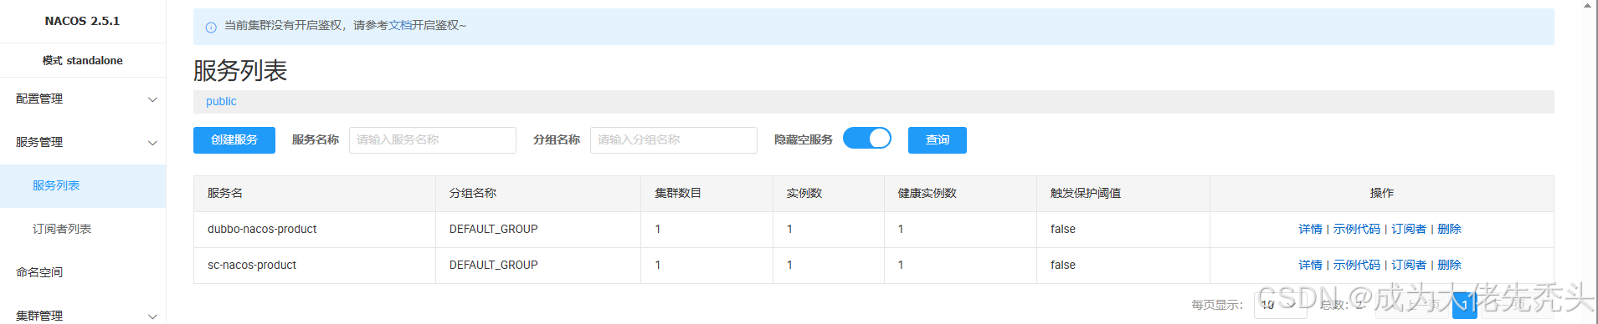Click the dubbo-nacos-product service name

[262, 229]
